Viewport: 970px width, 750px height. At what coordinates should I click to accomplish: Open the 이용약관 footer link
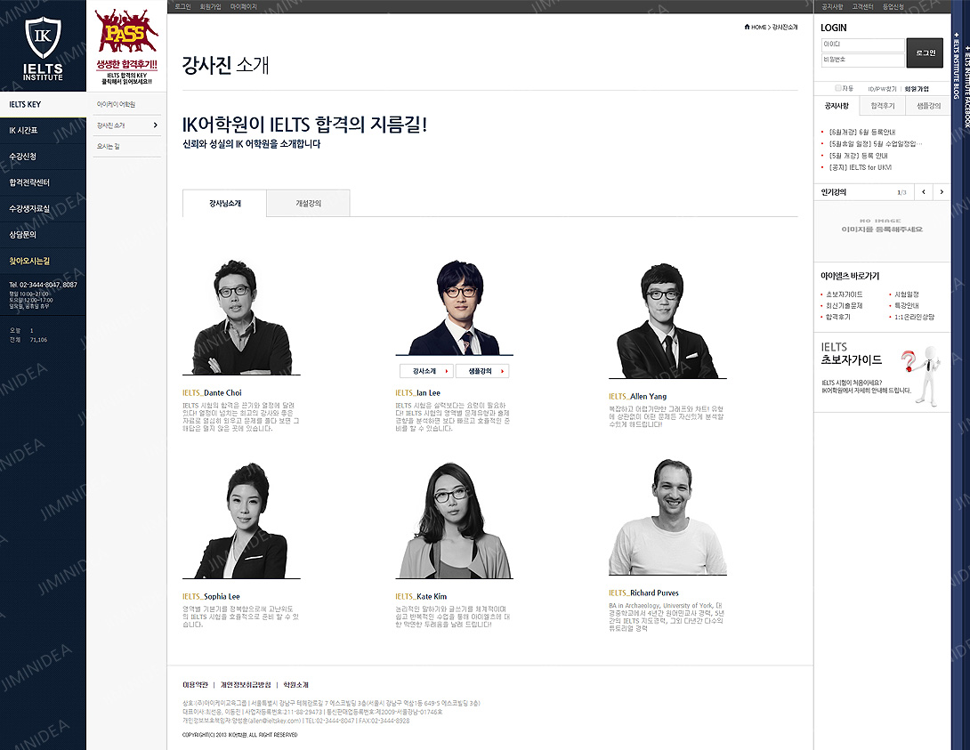(x=196, y=685)
